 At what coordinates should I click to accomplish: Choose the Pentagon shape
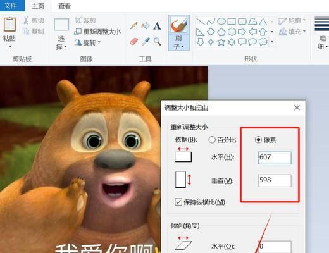point(221,32)
